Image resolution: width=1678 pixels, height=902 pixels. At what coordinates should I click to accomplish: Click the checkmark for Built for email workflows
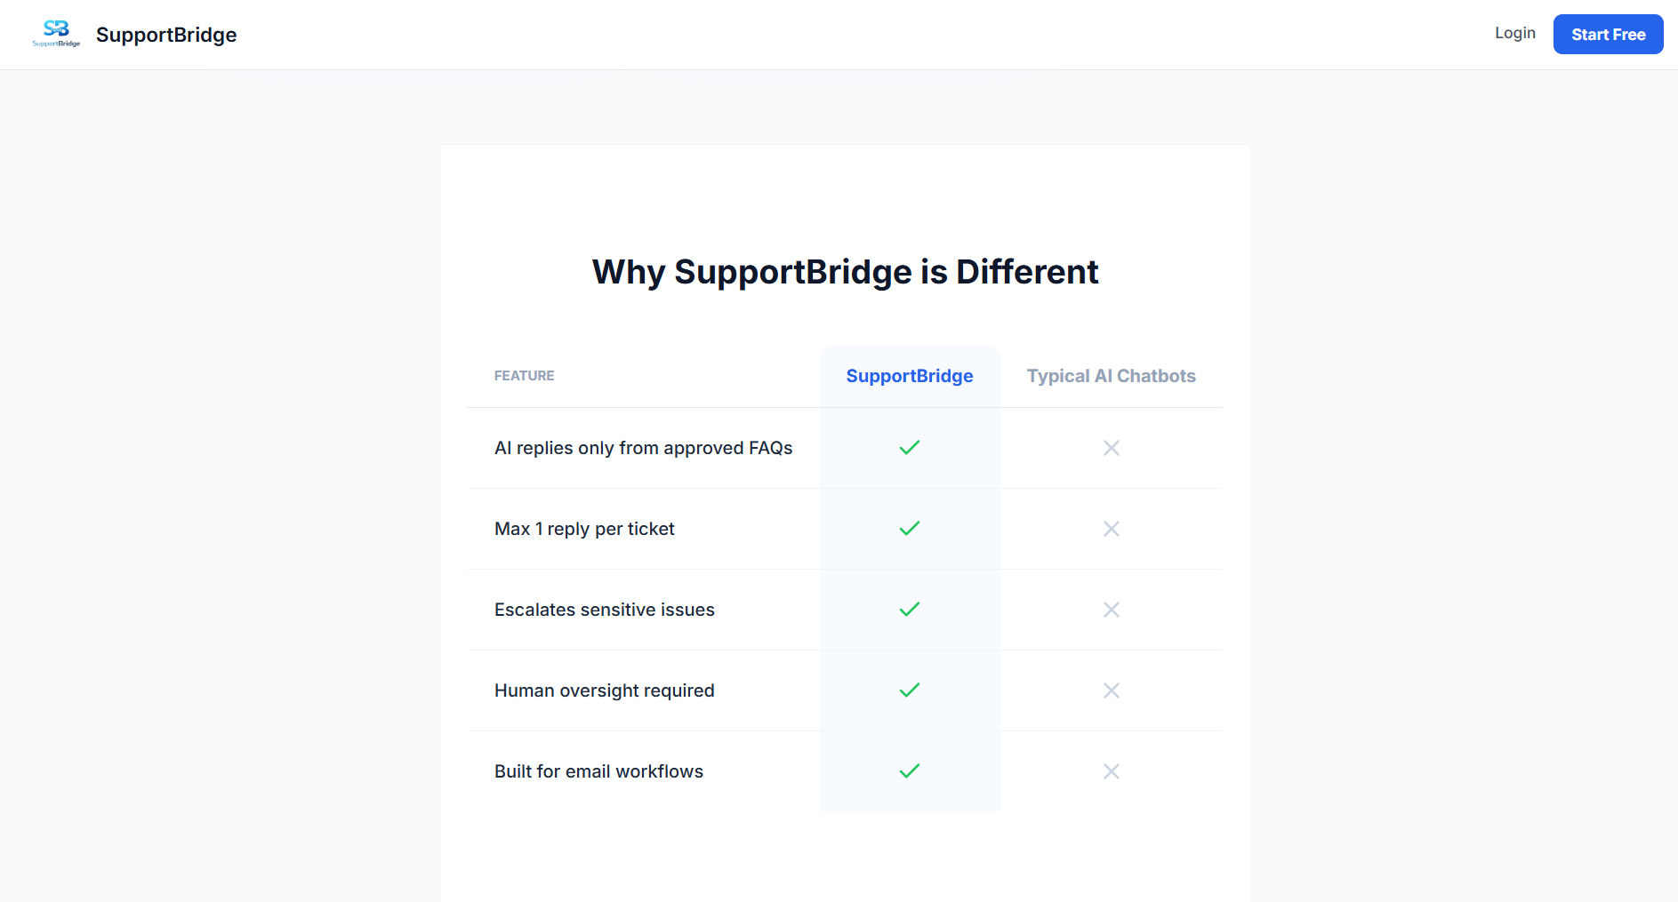909,771
